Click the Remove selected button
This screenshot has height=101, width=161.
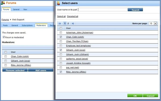click(15, 70)
